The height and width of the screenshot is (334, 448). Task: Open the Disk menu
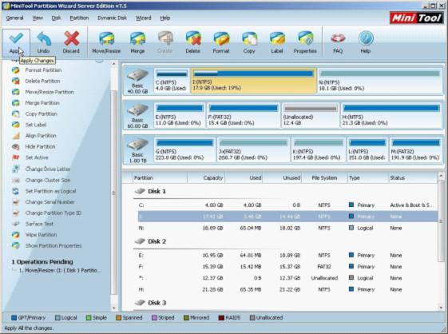[56, 18]
